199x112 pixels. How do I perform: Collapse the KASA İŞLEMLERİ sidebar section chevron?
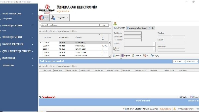[33, 26]
